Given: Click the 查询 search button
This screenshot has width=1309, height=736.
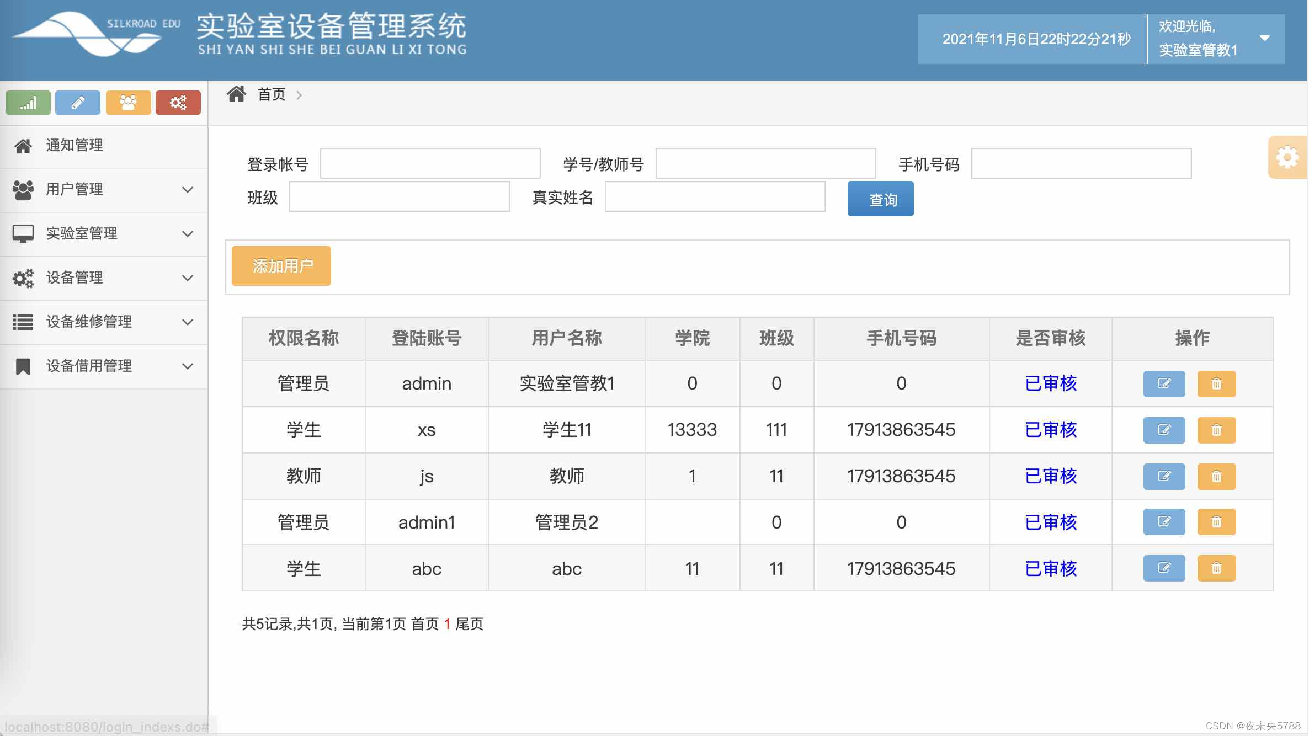Looking at the screenshot, I should pyautogui.click(x=880, y=199).
